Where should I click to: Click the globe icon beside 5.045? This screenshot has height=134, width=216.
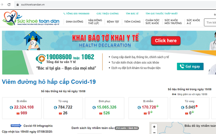point(183,108)
